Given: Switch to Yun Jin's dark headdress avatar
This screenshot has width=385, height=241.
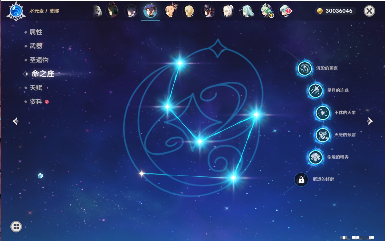Looking at the screenshot, I should 208,11.
